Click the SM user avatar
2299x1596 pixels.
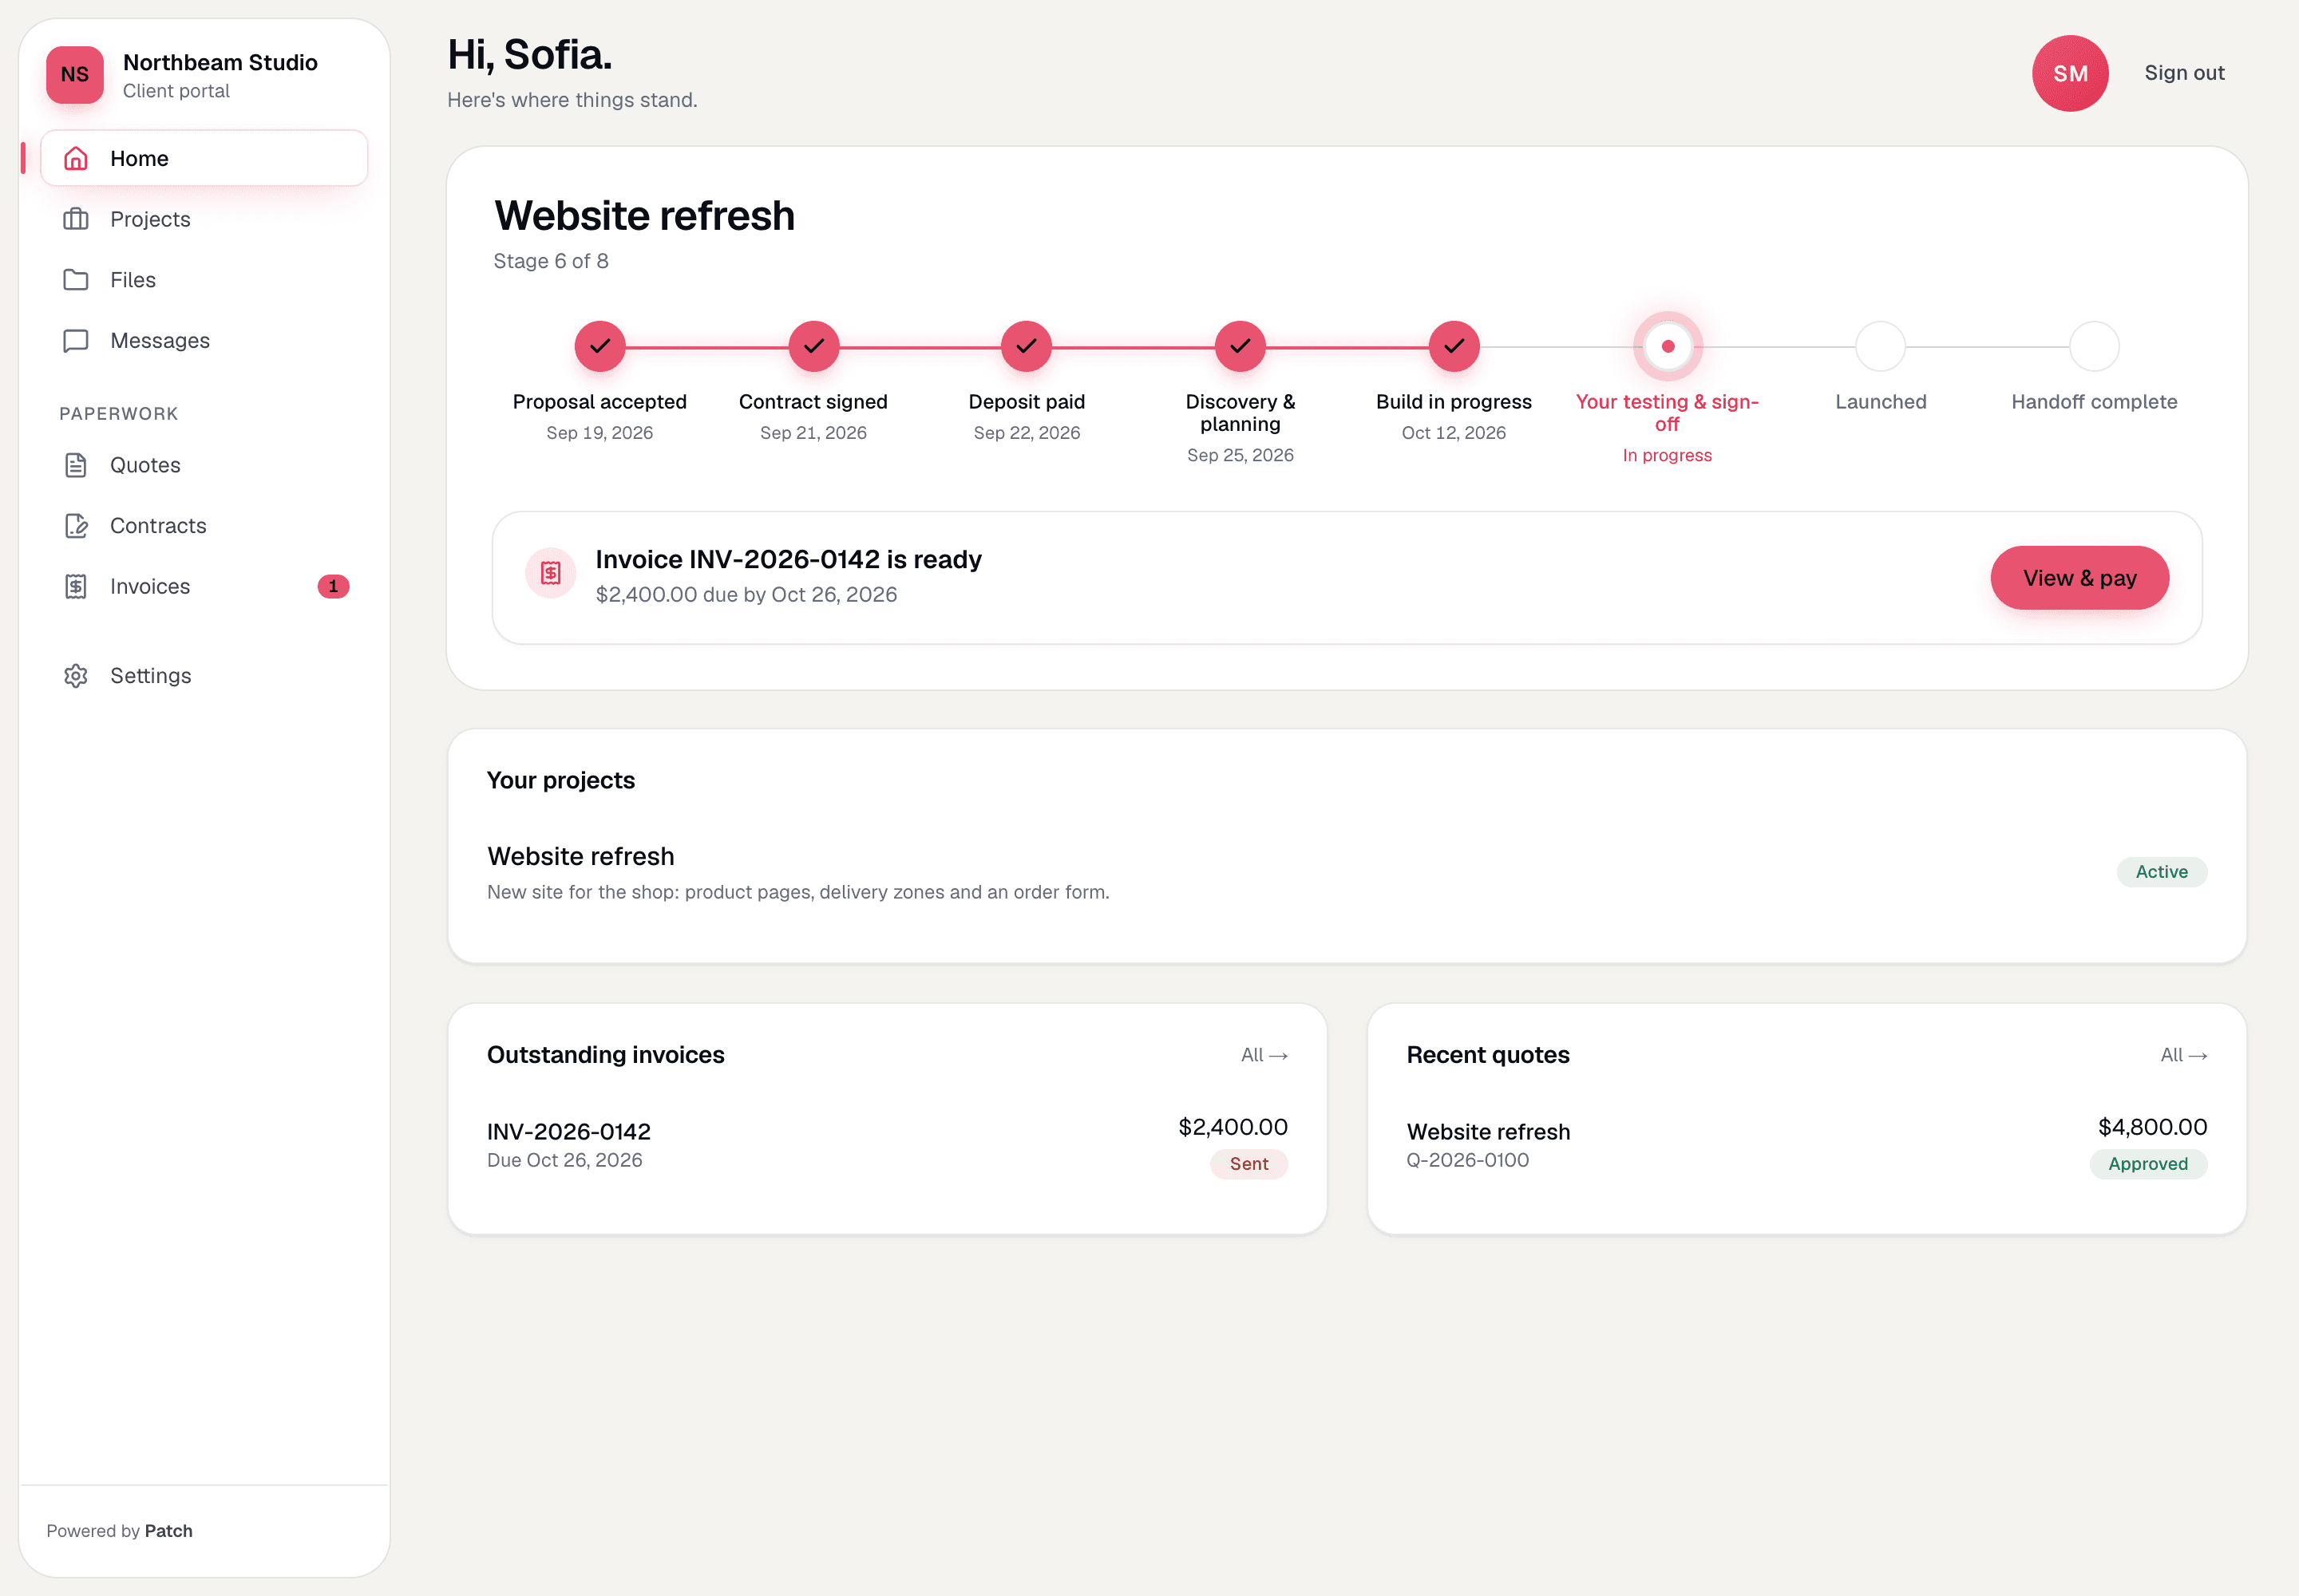click(2070, 74)
